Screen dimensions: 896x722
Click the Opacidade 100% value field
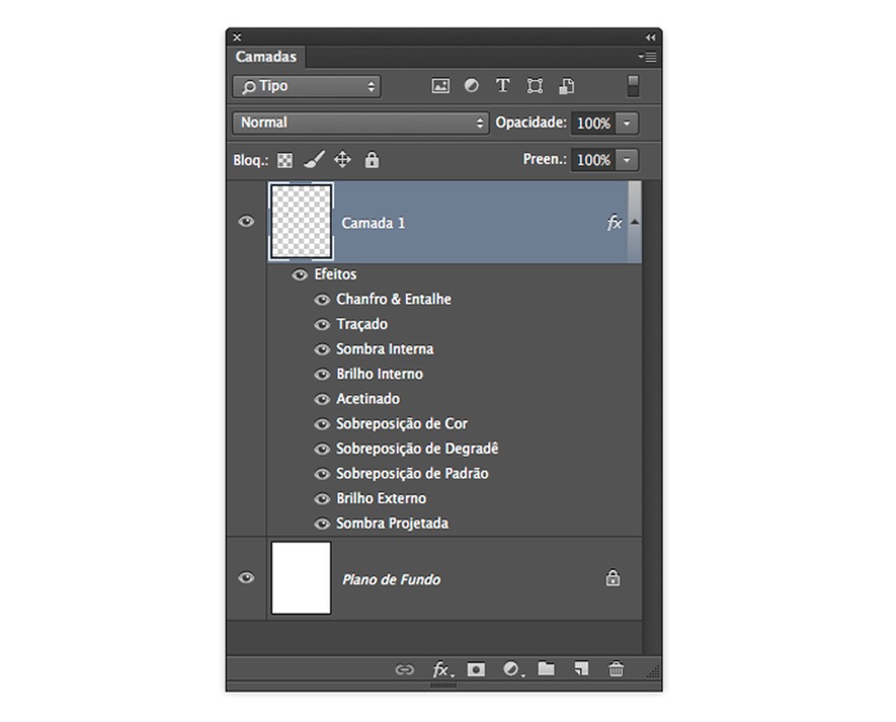(x=593, y=124)
